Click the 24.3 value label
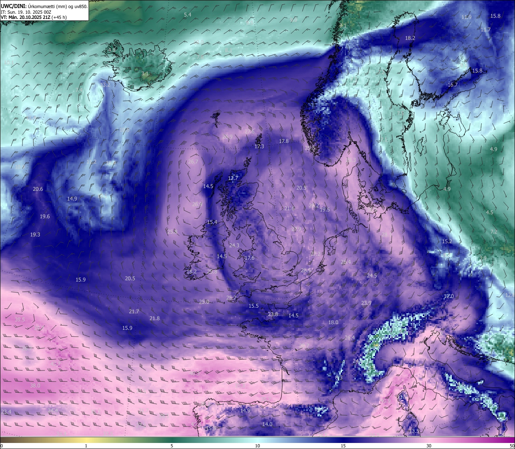 [234, 246]
